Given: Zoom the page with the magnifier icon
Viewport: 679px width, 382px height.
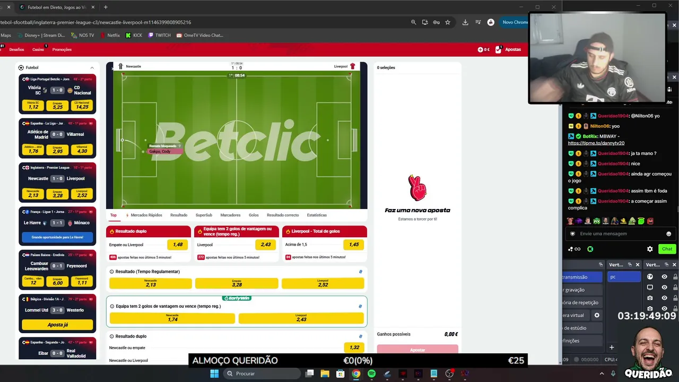Looking at the screenshot, I should 413,22.
